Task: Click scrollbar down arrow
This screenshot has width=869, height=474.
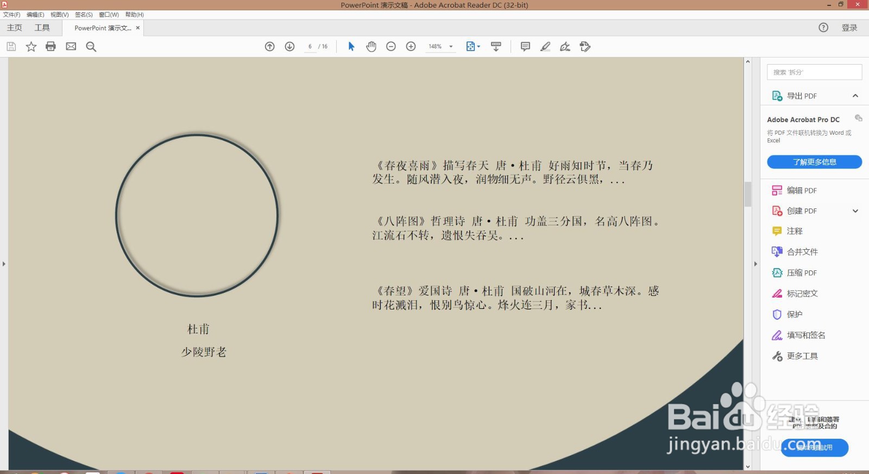Action: 748,466
